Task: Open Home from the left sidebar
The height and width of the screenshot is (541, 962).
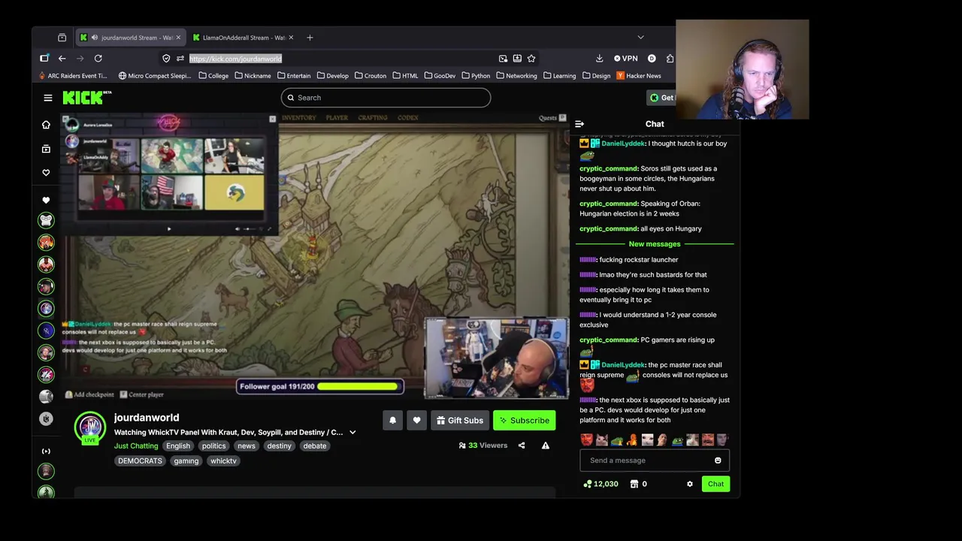Action: click(46, 125)
